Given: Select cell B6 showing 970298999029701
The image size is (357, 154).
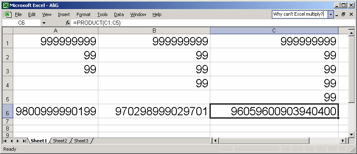Looking at the screenshot, I should pos(154,111).
